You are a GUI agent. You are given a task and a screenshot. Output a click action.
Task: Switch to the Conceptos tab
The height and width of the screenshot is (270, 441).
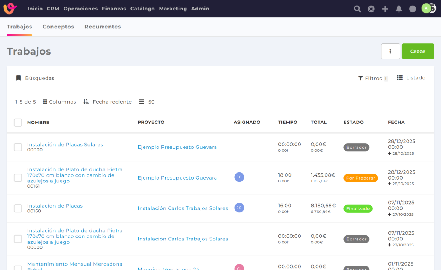tap(58, 27)
